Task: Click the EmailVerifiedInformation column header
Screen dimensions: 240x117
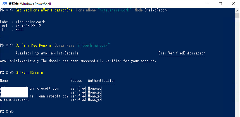Action: pos(182,53)
